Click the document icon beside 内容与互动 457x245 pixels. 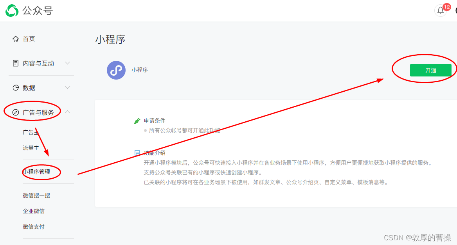point(15,63)
